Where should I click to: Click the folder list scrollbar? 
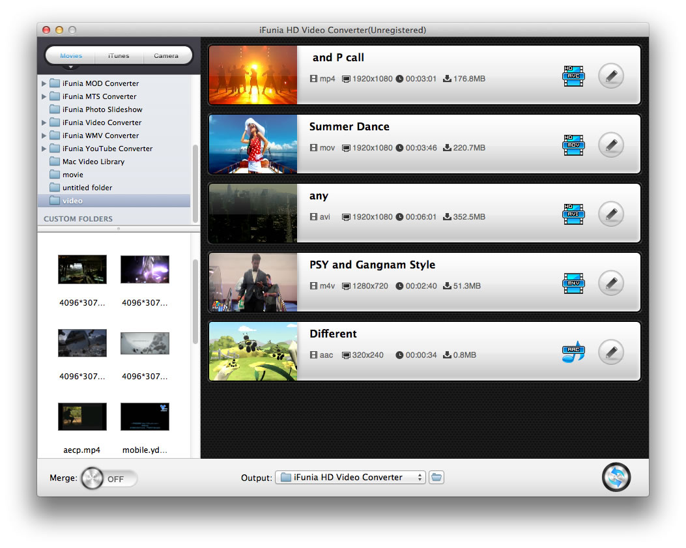point(195,184)
